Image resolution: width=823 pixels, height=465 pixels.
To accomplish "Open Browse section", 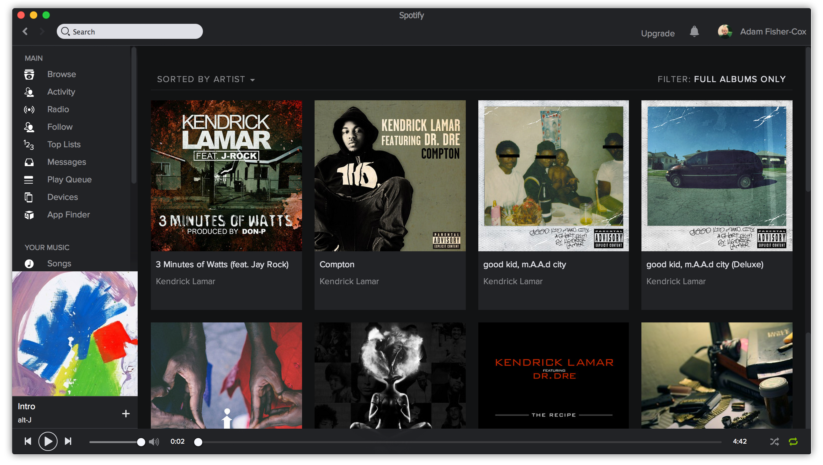I will (62, 74).
